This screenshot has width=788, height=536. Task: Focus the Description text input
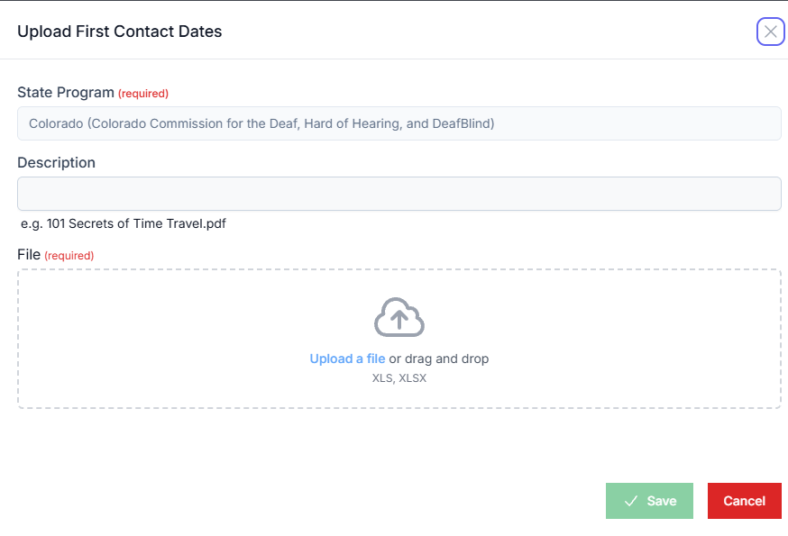click(399, 194)
